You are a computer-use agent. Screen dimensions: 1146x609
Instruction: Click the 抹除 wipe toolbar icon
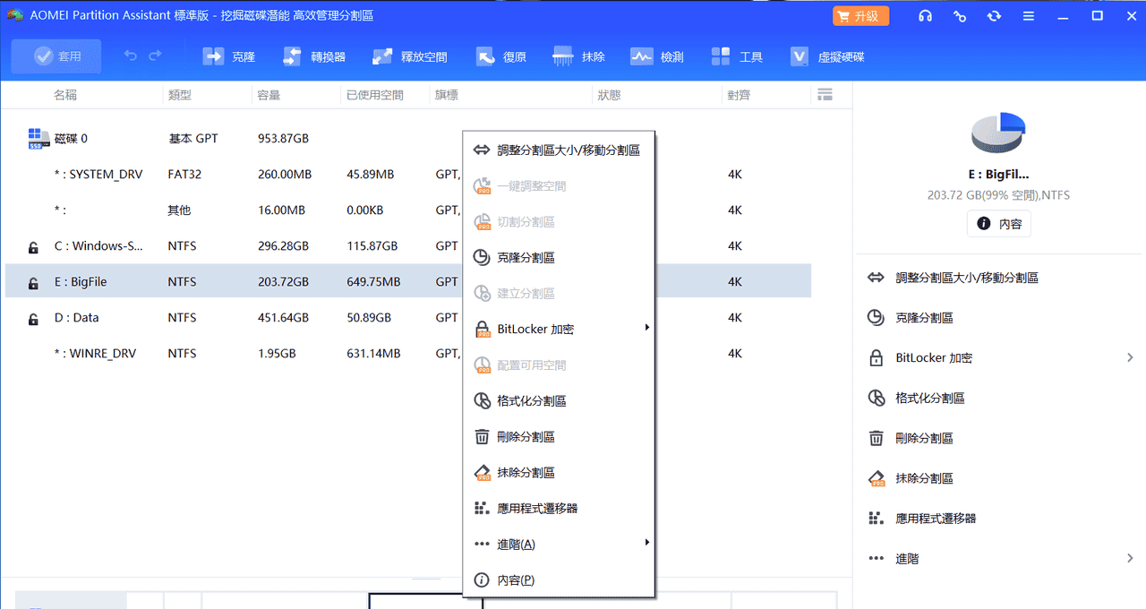point(579,56)
